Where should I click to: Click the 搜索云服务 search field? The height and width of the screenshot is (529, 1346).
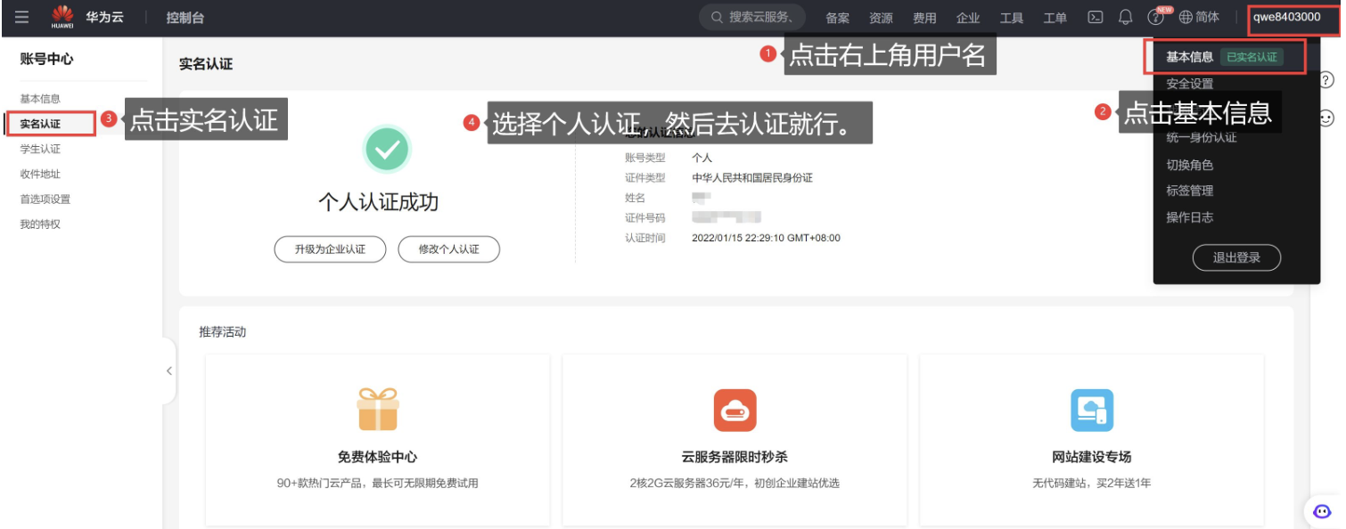coord(753,17)
